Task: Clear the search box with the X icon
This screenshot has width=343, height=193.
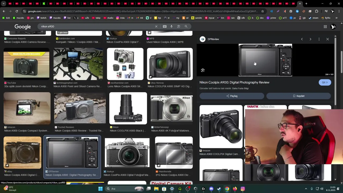Action: point(156,27)
